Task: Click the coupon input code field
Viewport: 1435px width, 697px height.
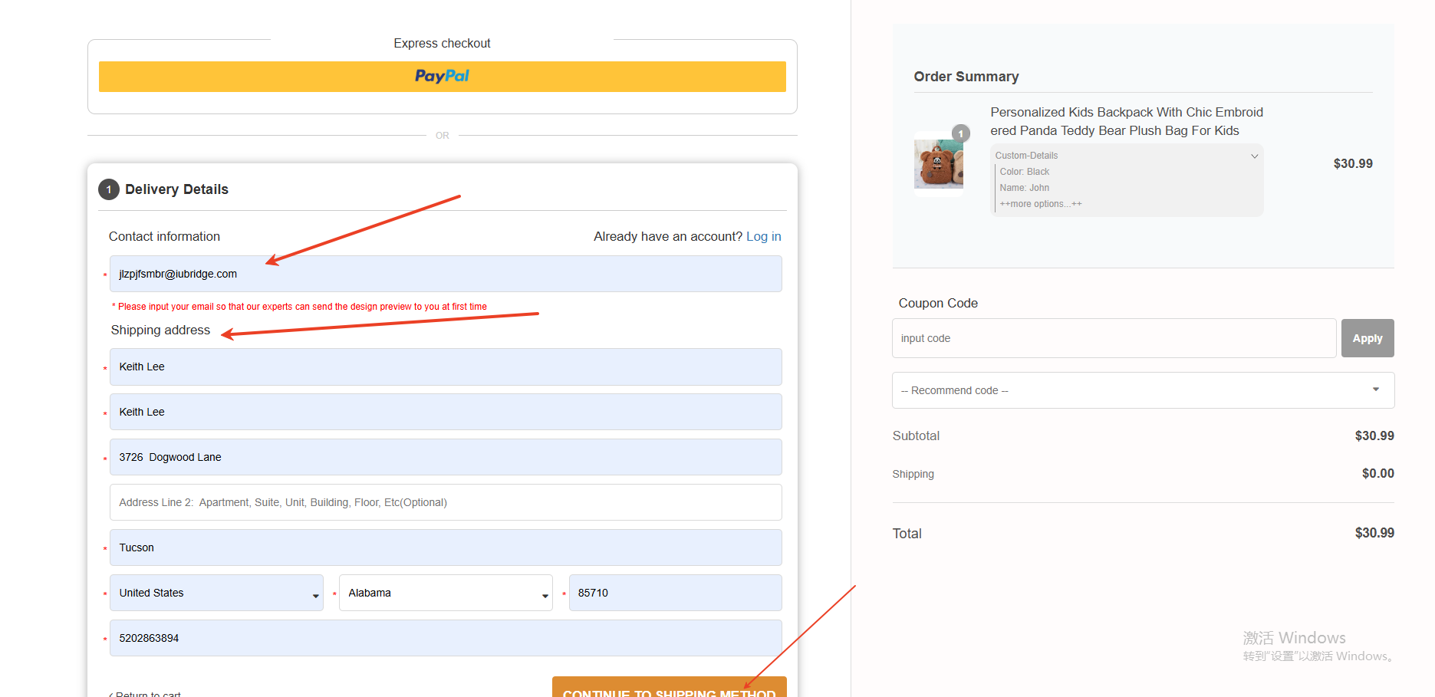Action: 1113,338
